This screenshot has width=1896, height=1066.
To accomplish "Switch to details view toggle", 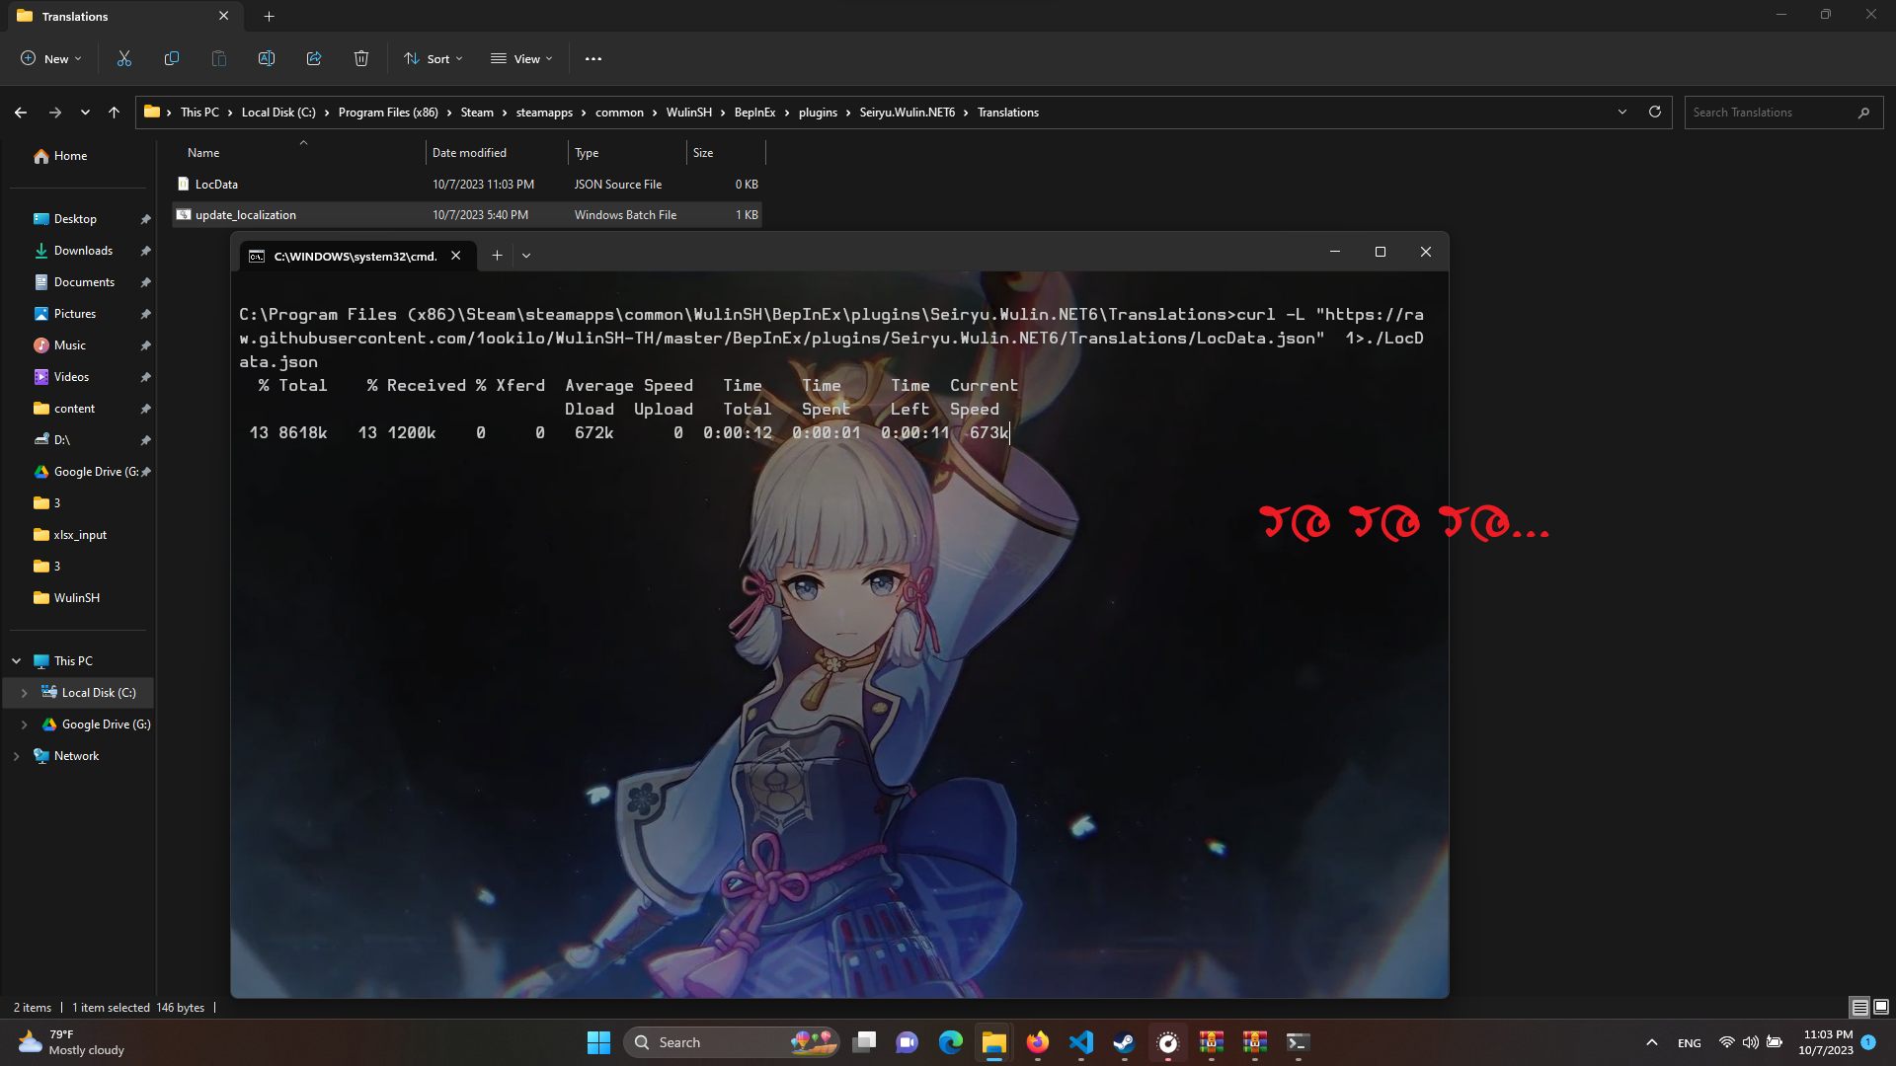I will pos(1859,1007).
